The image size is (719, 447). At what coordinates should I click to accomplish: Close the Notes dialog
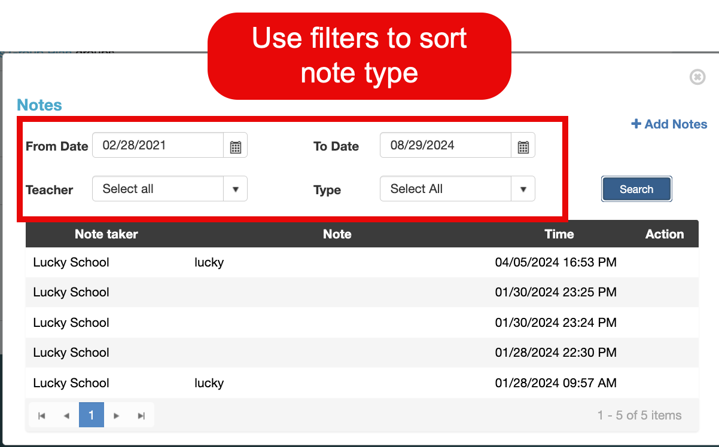[x=697, y=77]
